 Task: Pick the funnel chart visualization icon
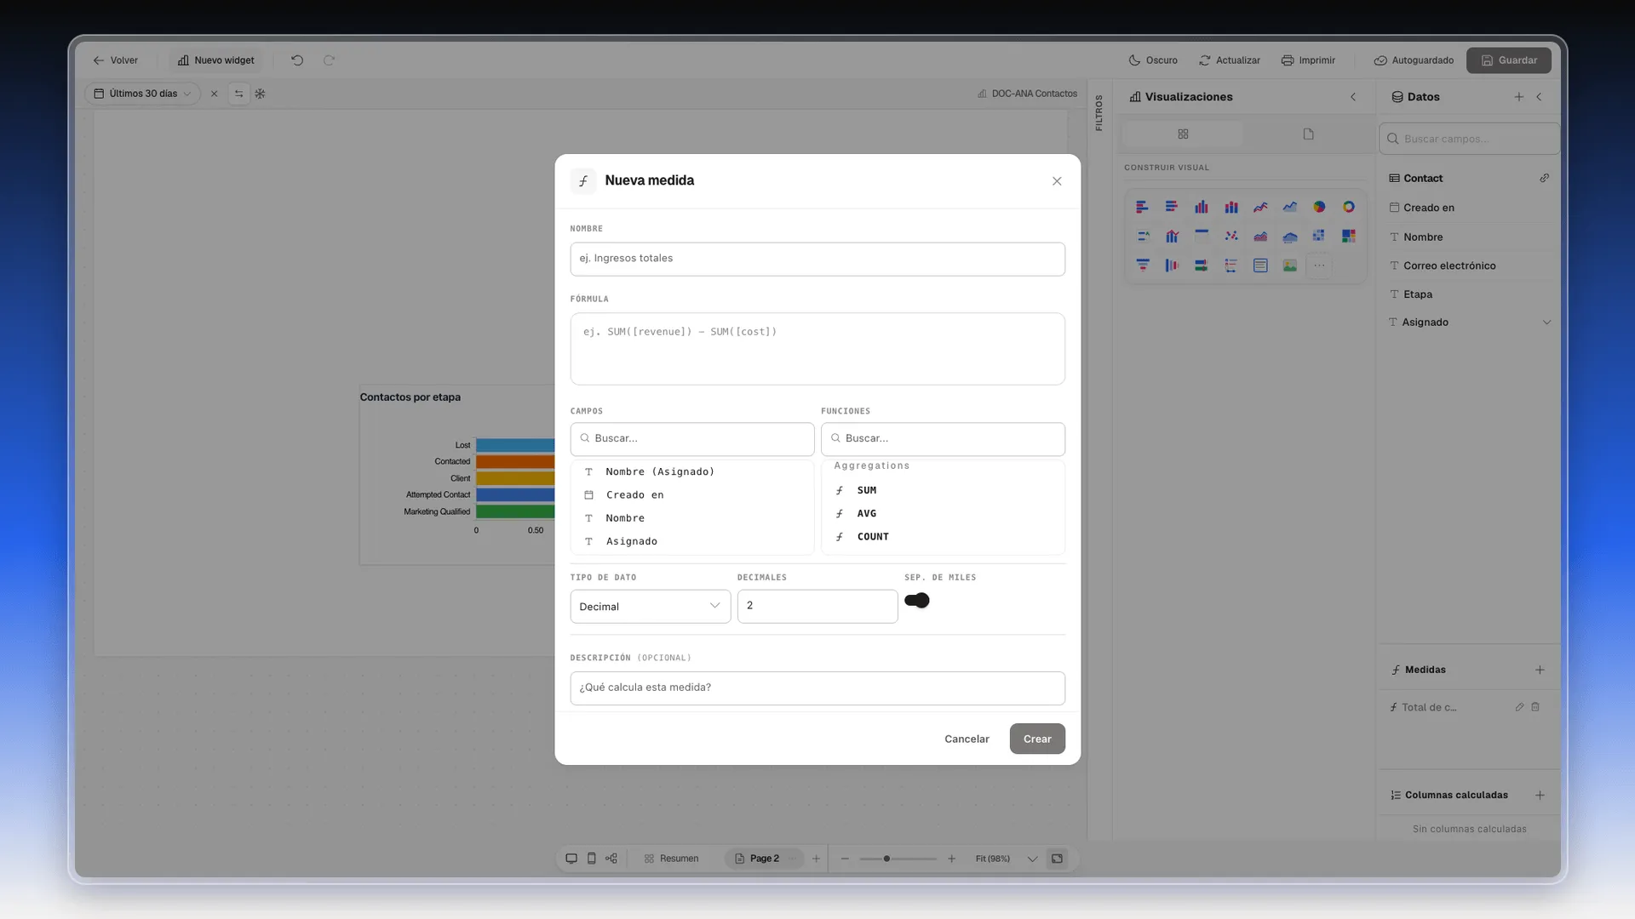1143,265
